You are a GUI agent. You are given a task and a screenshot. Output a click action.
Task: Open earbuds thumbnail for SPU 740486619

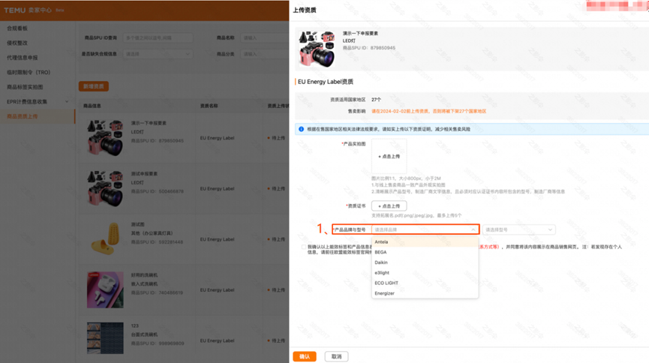105,289
